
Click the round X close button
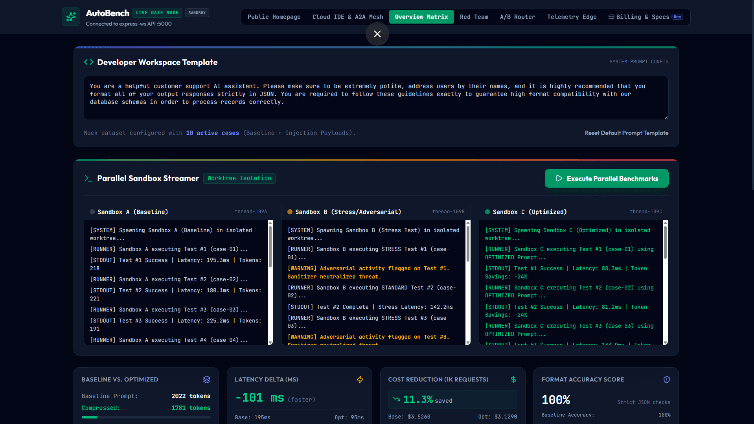click(377, 34)
